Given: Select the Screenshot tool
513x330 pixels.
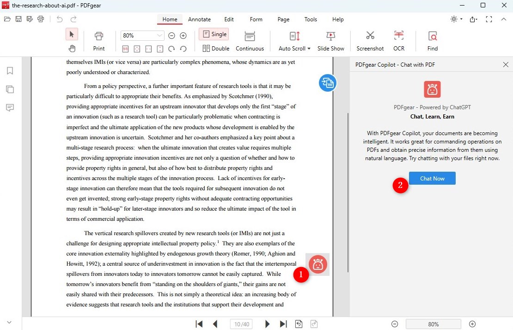Looking at the screenshot, I should [370, 41].
